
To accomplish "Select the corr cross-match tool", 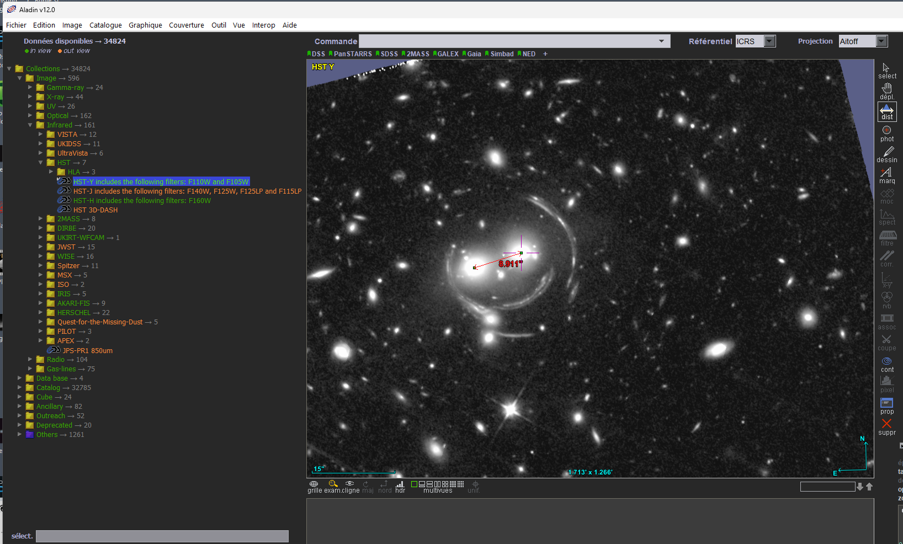I will 886,259.
